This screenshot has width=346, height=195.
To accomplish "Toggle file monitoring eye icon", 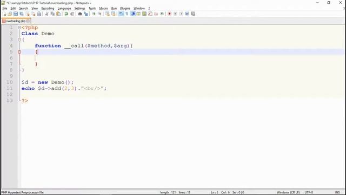I will tap(162, 14).
